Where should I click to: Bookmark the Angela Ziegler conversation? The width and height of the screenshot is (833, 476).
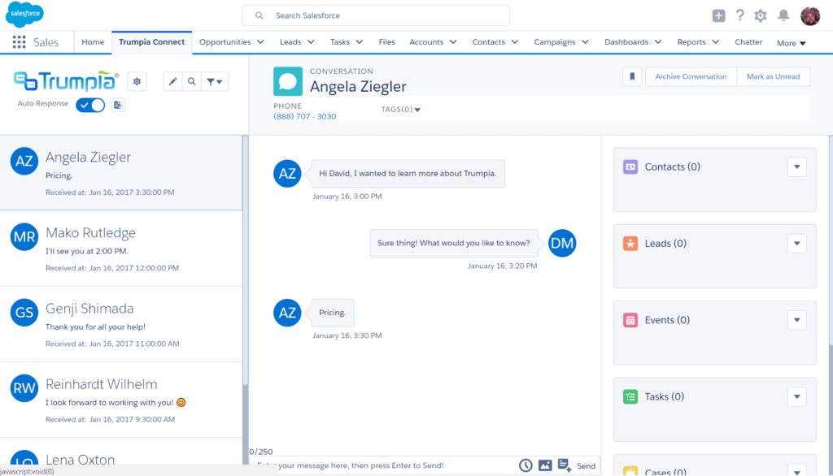point(632,76)
